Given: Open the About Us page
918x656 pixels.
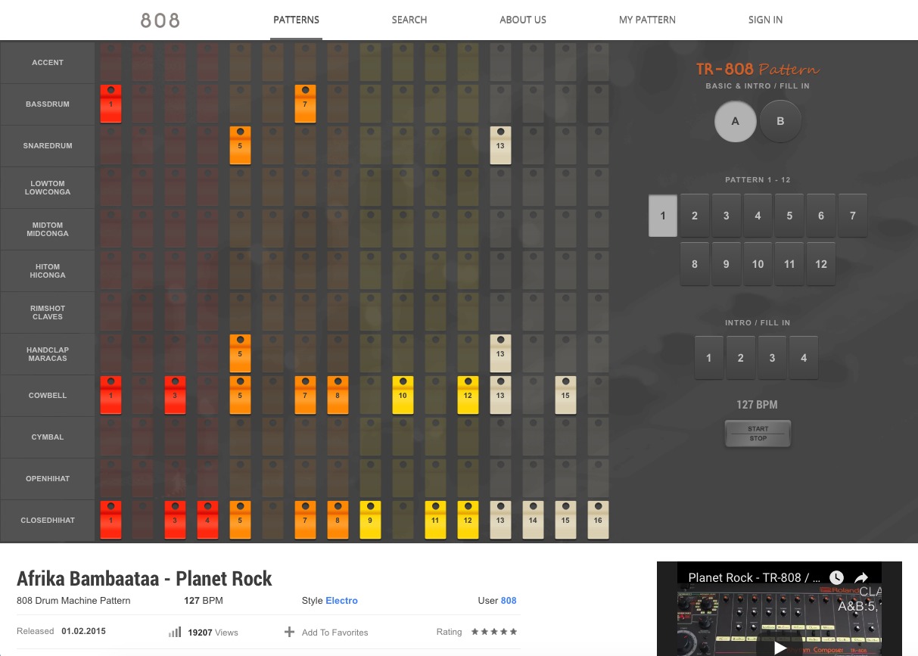Looking at the screenshot, I should 523,20.
